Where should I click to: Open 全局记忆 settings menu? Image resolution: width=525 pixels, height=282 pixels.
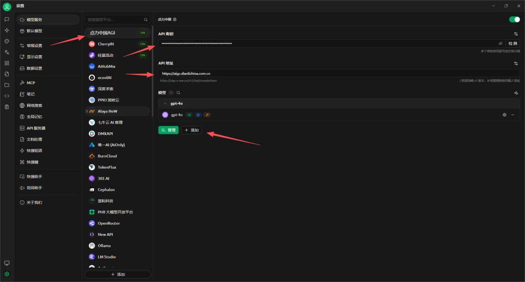(48, 117)
